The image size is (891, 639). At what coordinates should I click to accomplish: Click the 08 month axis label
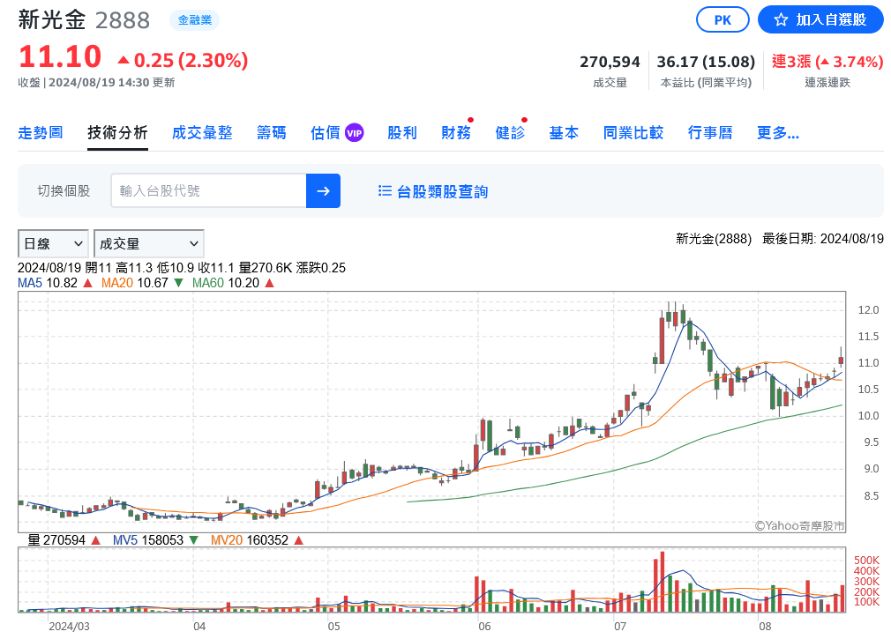765,627
